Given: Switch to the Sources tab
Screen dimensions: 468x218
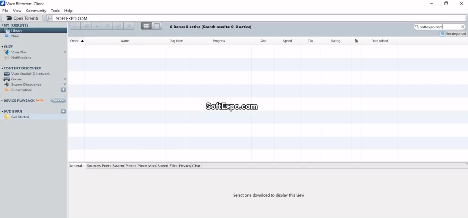Looking at the screenshot, I should point(93,166).
